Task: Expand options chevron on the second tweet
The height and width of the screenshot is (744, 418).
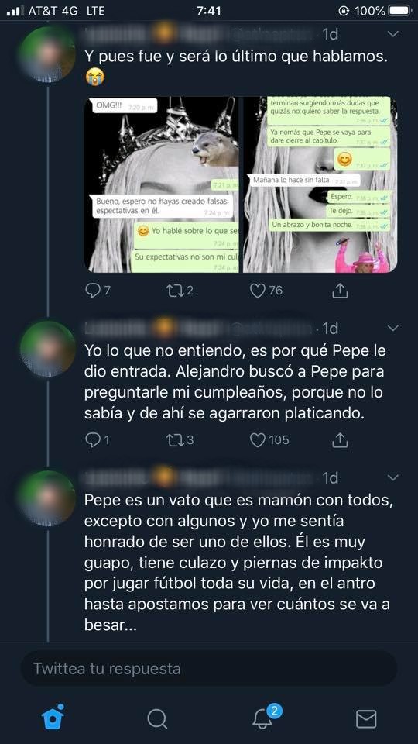Action: coord(393,328)
